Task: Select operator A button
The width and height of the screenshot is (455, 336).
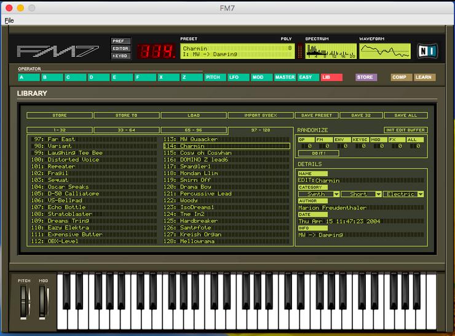Action: pyautogui.click(x=28, y=77)
